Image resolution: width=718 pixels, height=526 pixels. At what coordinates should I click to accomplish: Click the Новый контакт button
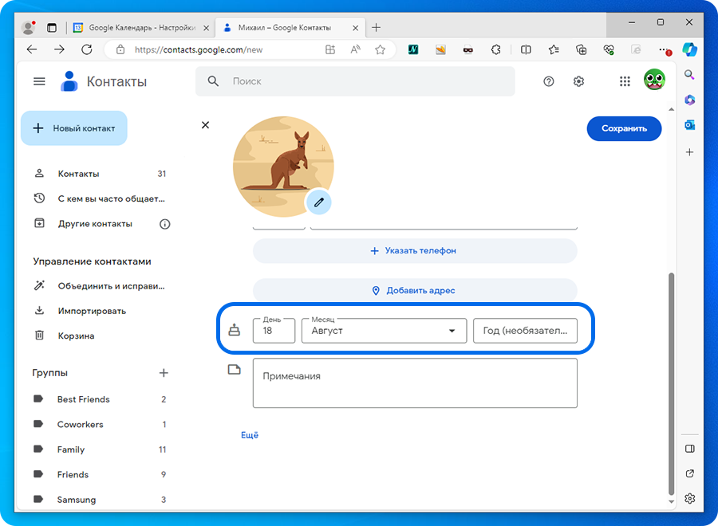(x=74, y=128)
